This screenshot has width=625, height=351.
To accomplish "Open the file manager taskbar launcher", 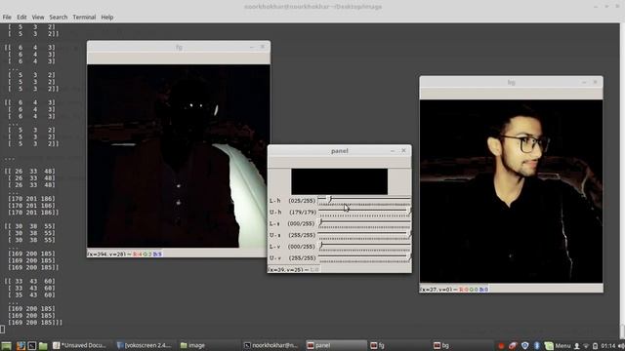I will (43, 345).
